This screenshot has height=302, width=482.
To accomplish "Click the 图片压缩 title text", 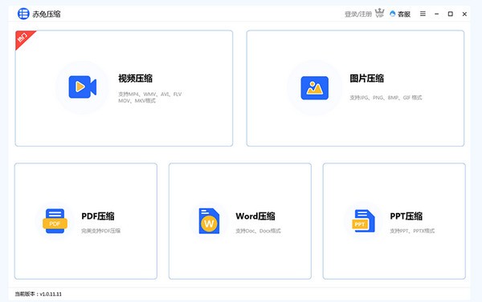I will (367, 79).
